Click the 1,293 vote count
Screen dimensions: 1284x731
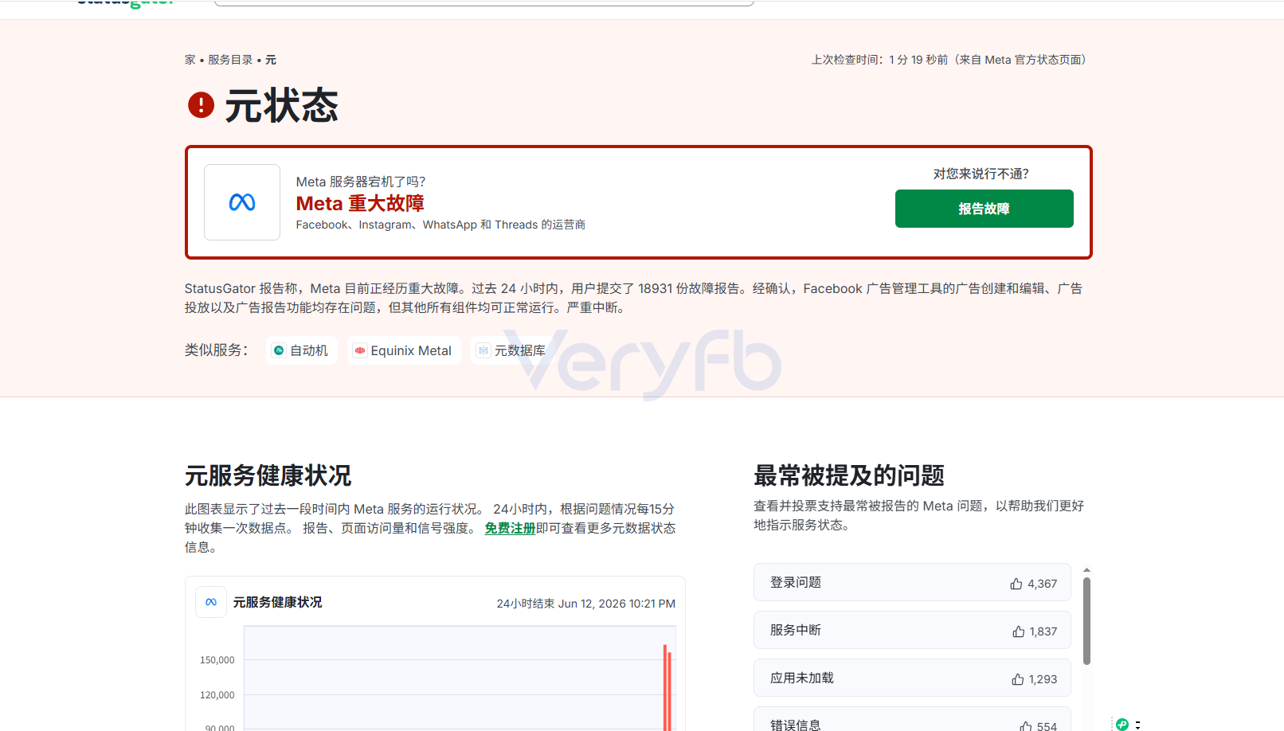tap(1043, 679)
